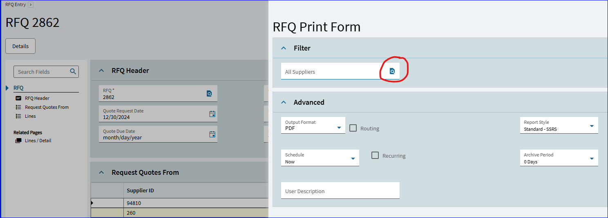
Task: Select Lines in the RFQ navigation tree
Action: [30, 116]
